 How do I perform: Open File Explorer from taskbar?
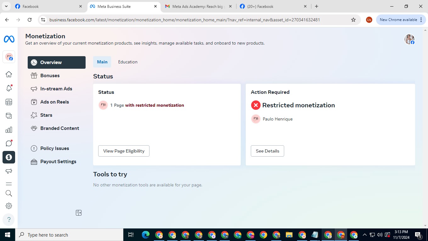pyautogui.click(x=289, y=235)
